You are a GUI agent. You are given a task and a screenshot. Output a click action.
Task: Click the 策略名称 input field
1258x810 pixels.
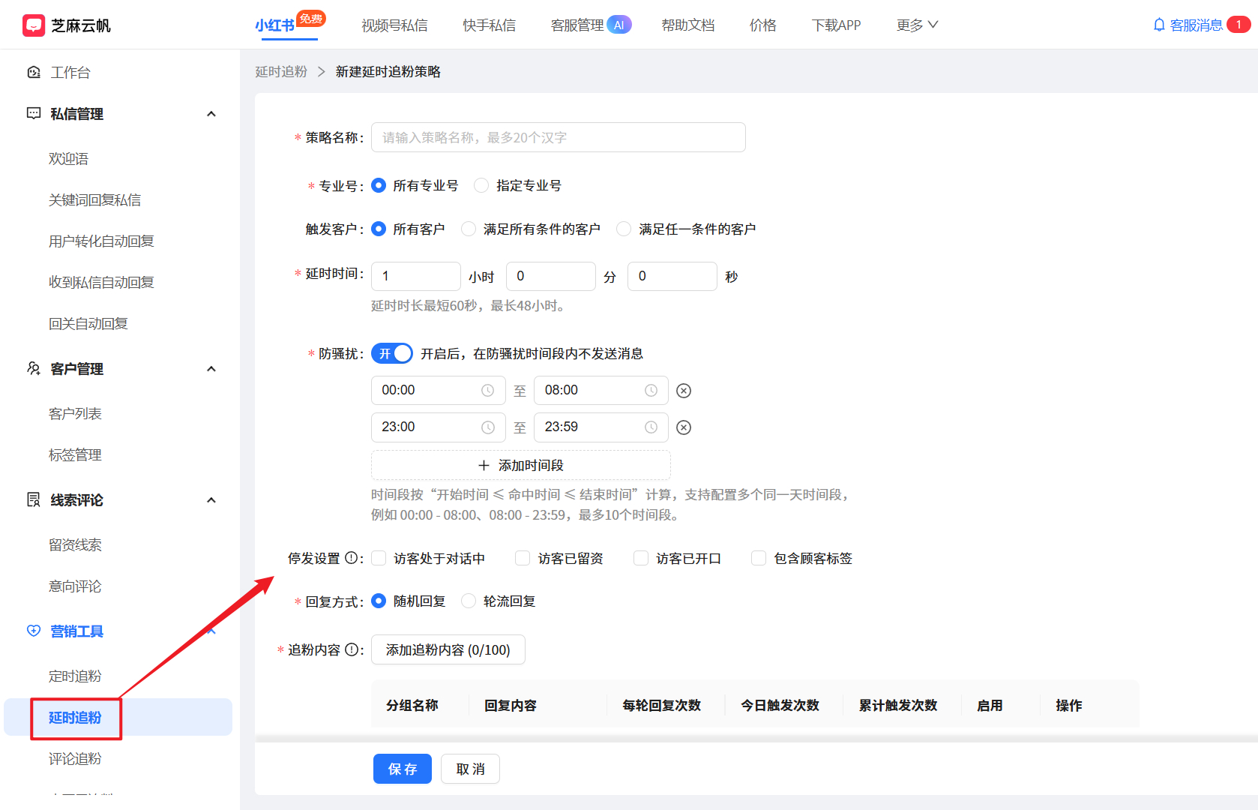pyautogui.click(x=559, y=137)
